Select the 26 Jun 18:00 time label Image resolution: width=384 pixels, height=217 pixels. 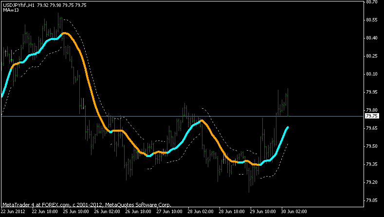[x=139, y=212]
